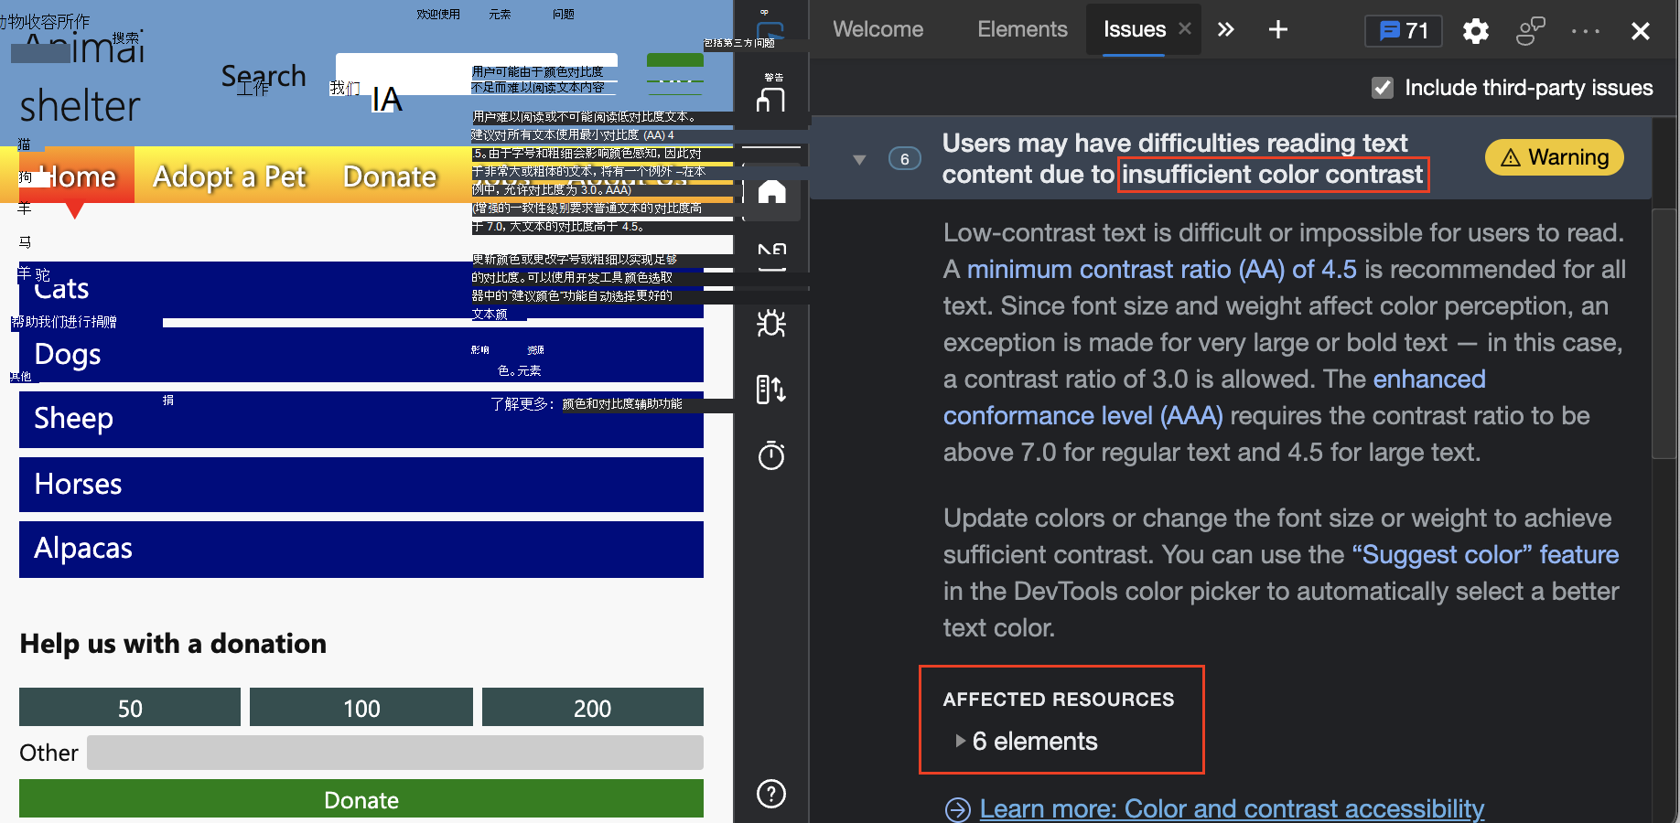
Task: Click the Help question mark icon
Action: [x=771, y=794]
